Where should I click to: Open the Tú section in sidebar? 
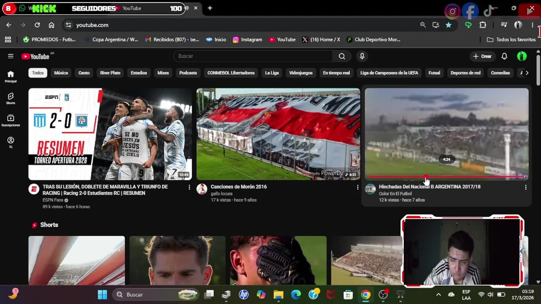click(x=11, y=142)
